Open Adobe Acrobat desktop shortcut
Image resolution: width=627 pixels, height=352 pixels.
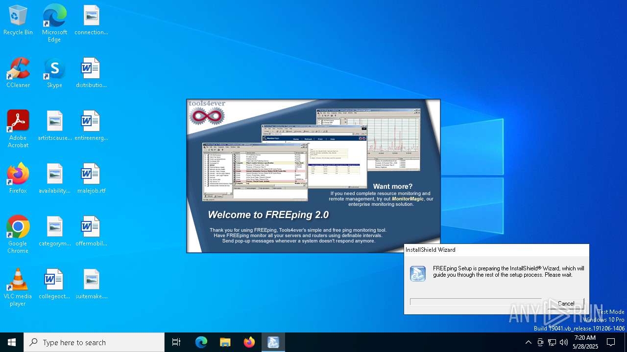point(18,129)
